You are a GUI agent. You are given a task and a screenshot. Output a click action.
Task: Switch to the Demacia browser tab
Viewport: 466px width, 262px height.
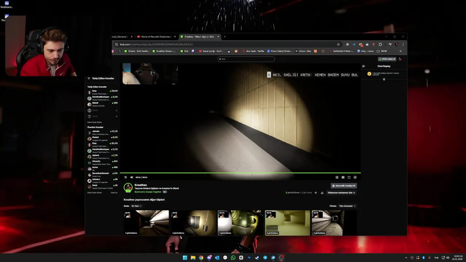pos(123,37)
